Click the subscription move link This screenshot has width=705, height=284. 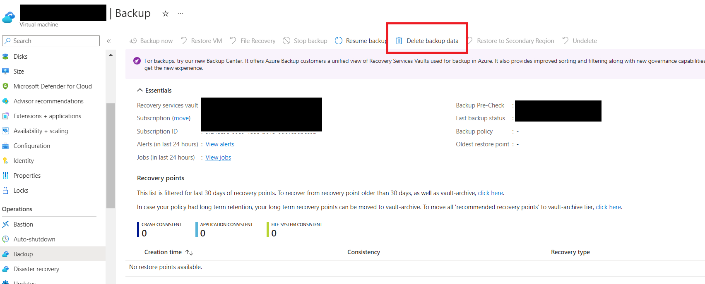pos(181,118)
